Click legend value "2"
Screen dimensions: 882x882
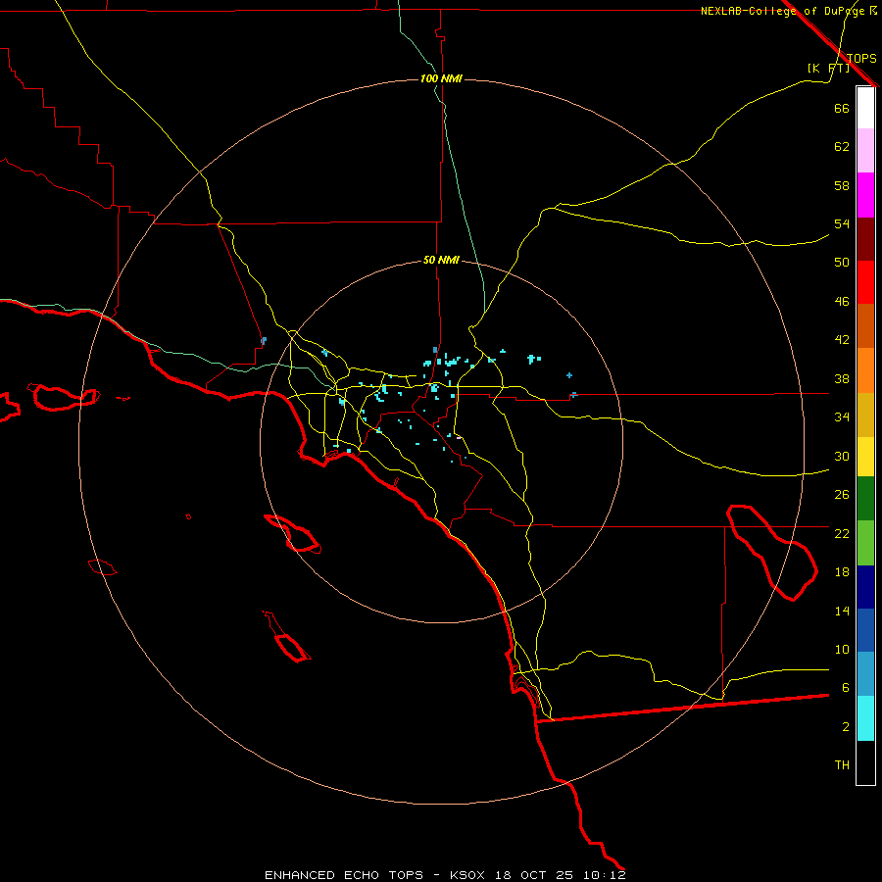tap(845, 727)
